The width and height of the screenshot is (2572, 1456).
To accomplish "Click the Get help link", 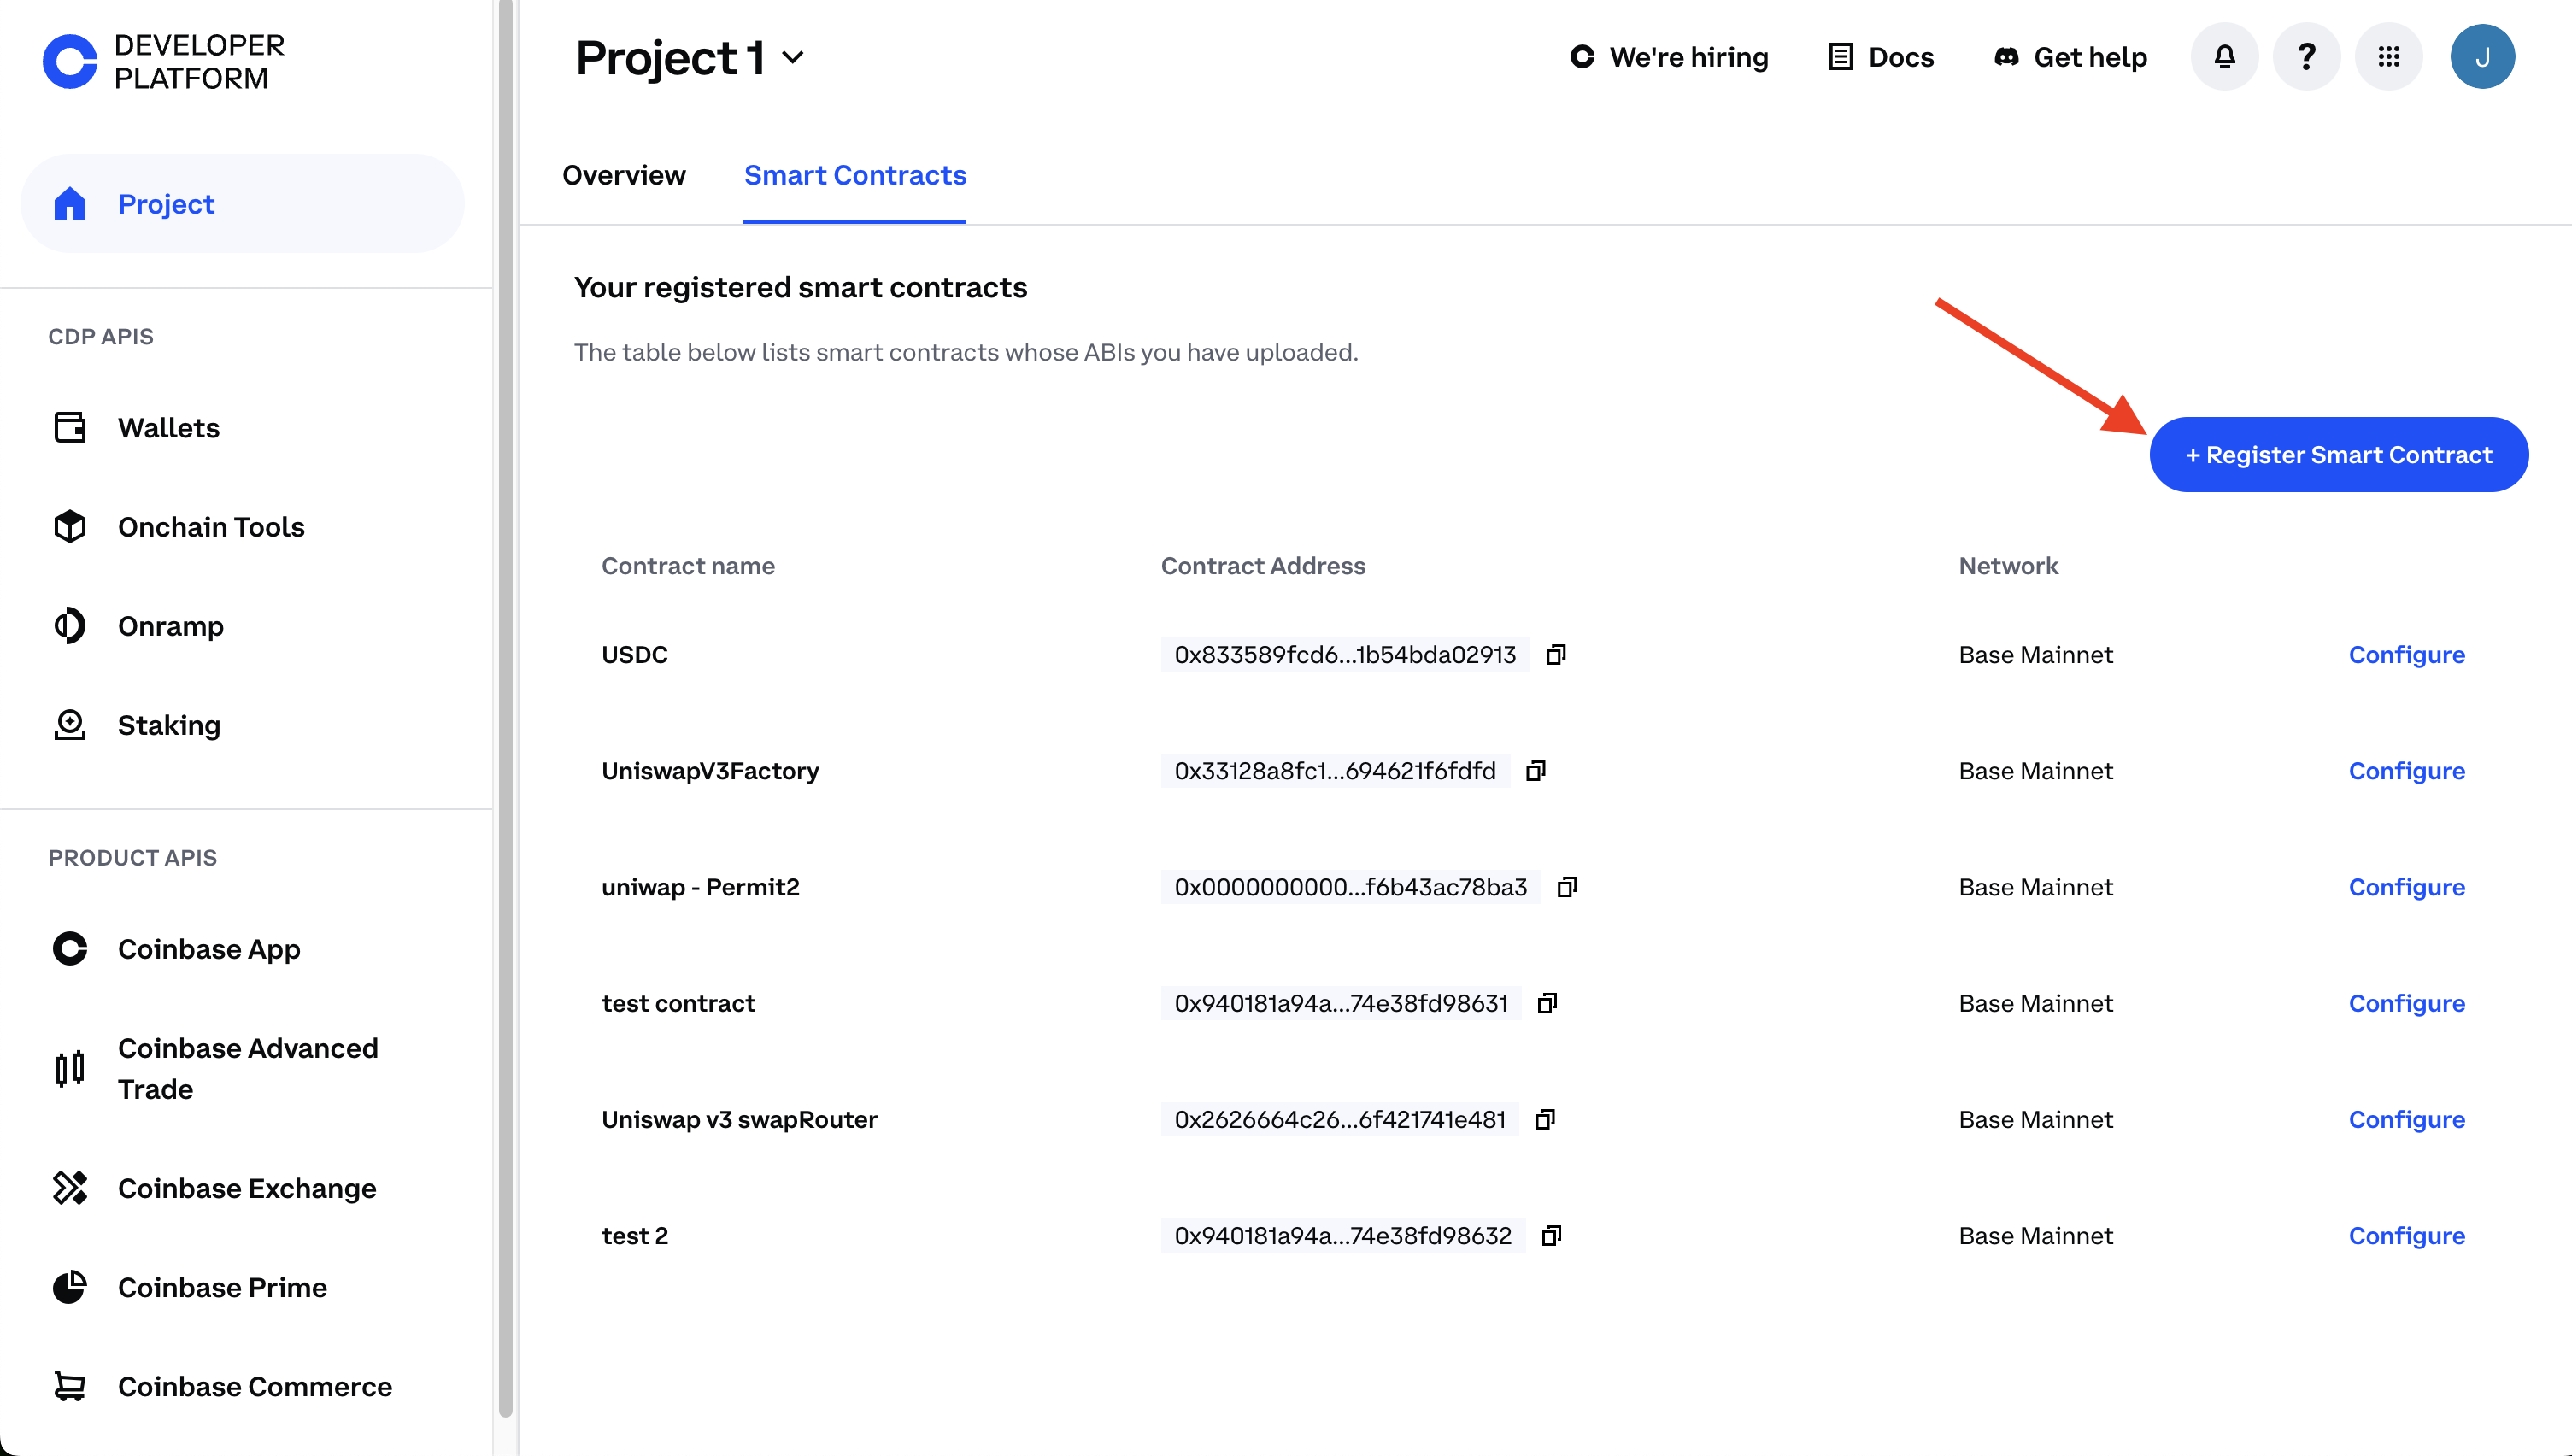I will click(x=2070, y=57).
